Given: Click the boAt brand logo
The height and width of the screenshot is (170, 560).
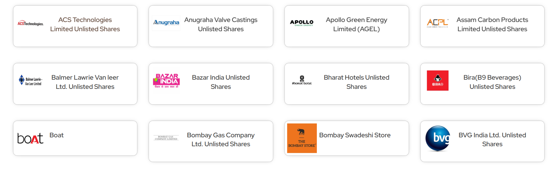Looking at the screenshot, I should click(30, 138).
